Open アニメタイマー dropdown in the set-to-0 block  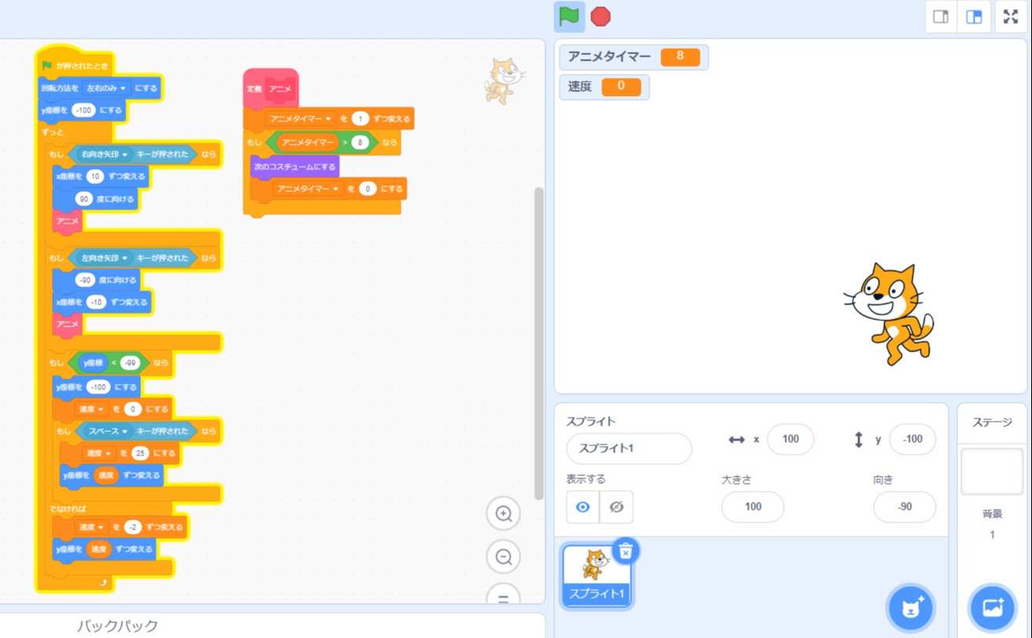coord(308,189)
